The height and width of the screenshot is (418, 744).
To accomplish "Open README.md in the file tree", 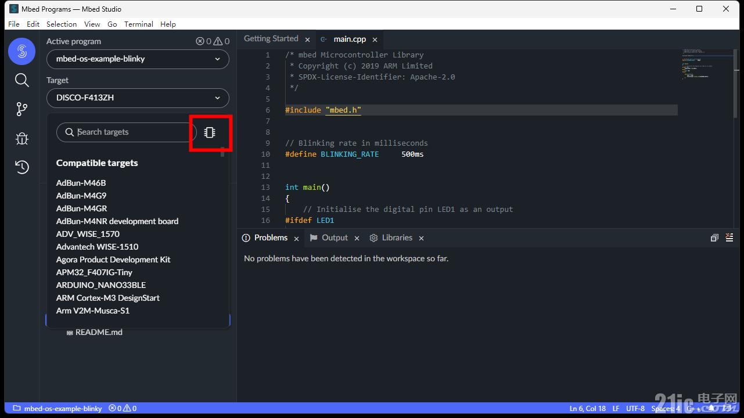I will (x=99, y=333).
